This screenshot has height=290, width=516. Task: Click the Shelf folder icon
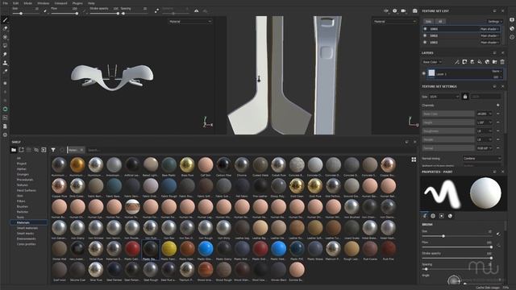tap(14, 150)
